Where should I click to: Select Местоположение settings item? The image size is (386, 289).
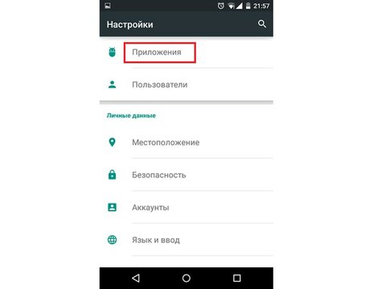[x=187, y=142]
